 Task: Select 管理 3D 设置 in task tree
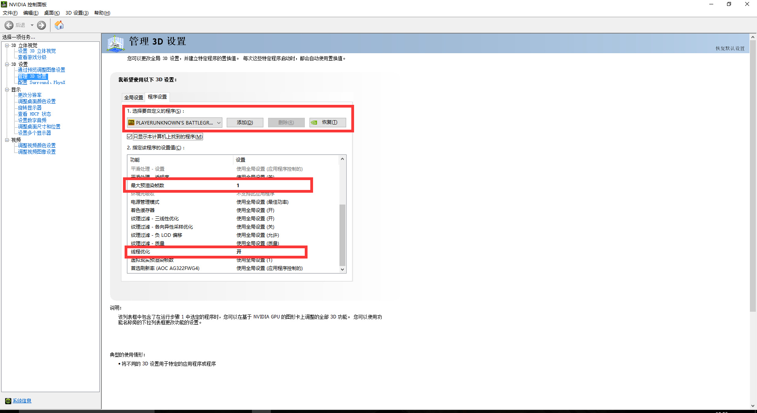[33, 76]
